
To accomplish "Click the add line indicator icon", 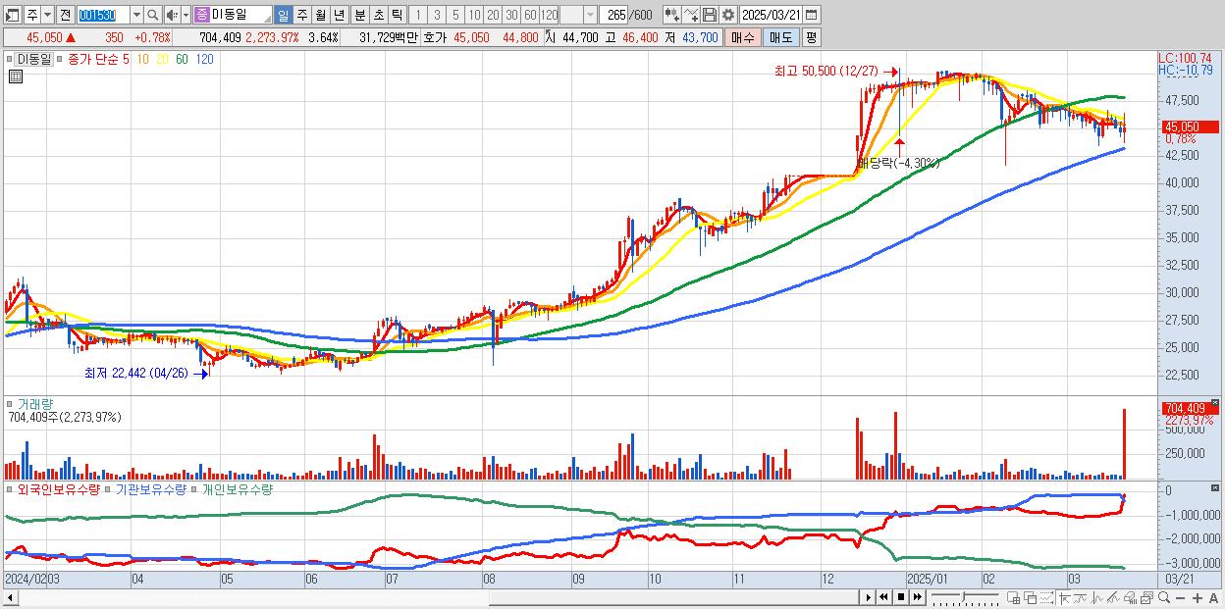I will 691,15.
